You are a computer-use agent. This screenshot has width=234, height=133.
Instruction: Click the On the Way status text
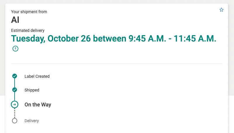[x=38, y=105]
